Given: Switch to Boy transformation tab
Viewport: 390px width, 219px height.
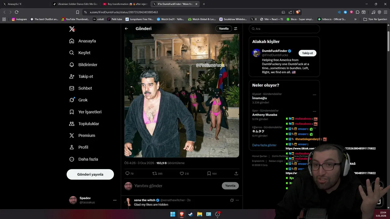Looking at the screenshot, I should tap(124, 4).
